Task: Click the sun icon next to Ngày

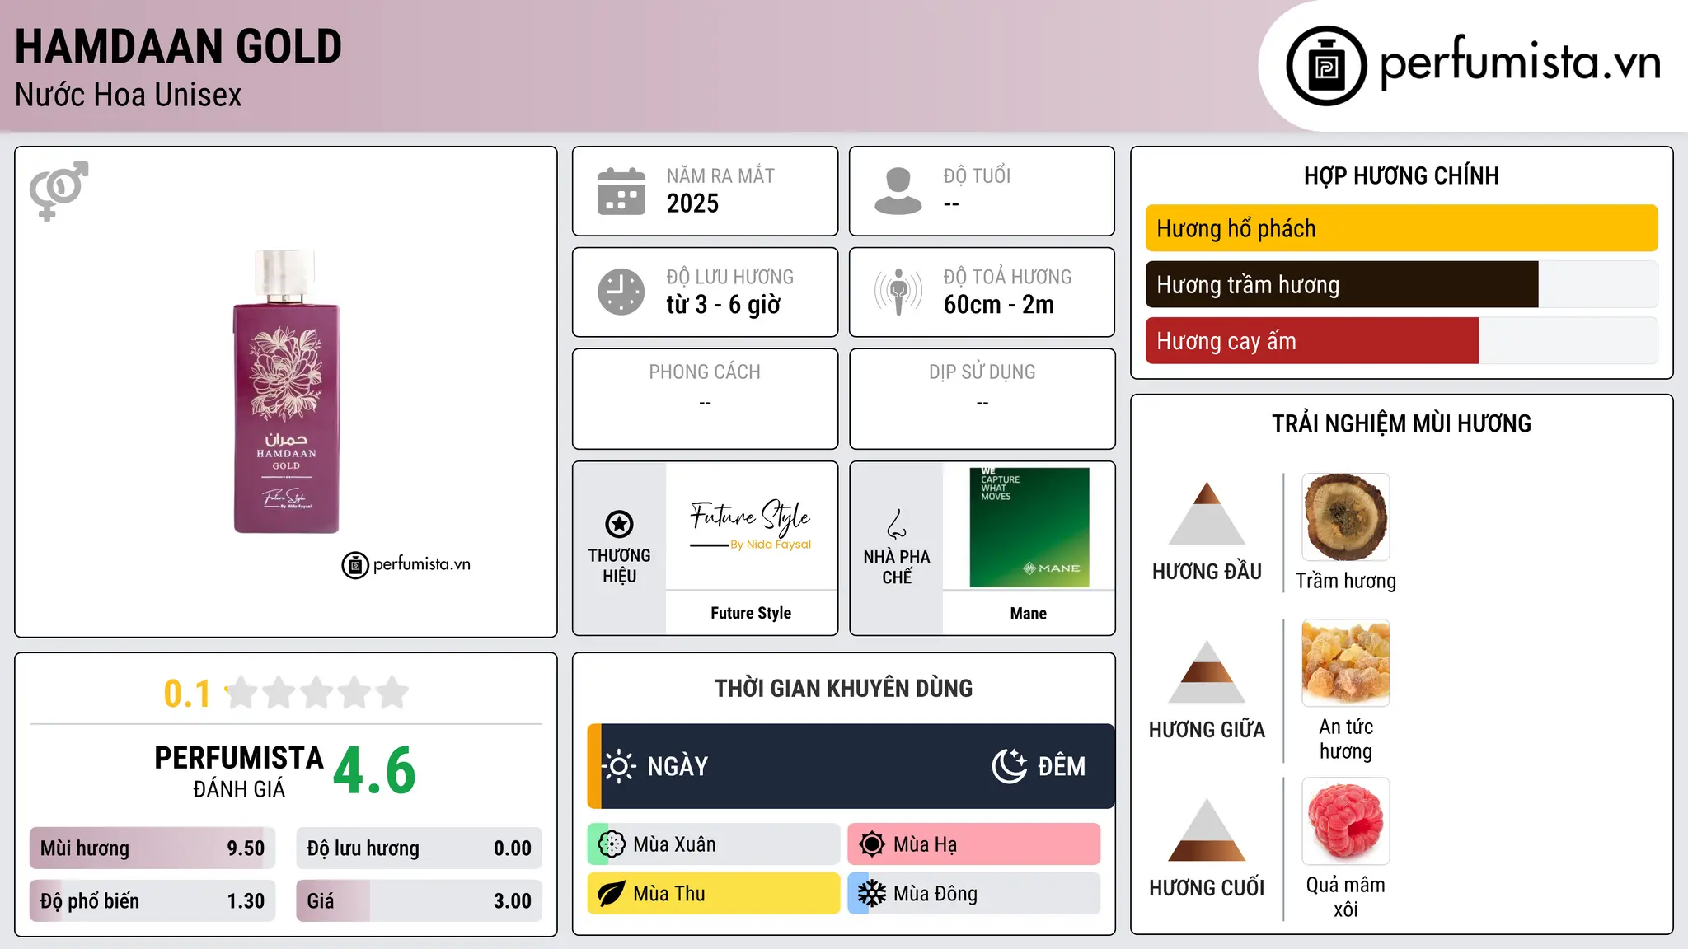Action: [x=619, y=766]
